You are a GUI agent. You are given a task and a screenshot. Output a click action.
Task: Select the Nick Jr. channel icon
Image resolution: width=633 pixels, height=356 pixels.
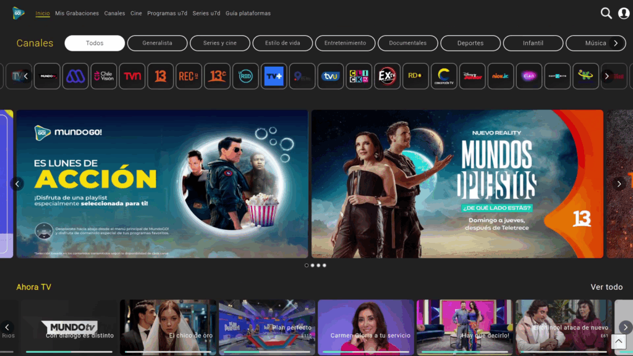coord(501,76)
